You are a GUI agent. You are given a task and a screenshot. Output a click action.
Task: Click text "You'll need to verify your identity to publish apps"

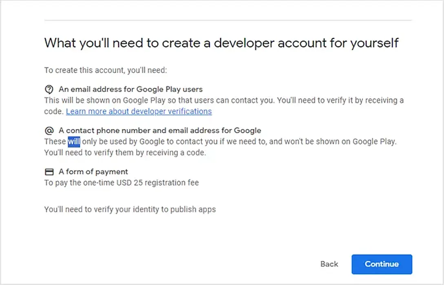[130, 210]
